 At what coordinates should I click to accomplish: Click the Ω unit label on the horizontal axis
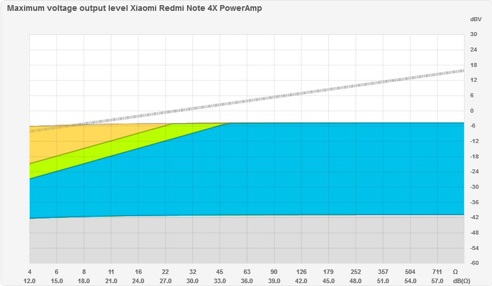(x=455, y=272)
